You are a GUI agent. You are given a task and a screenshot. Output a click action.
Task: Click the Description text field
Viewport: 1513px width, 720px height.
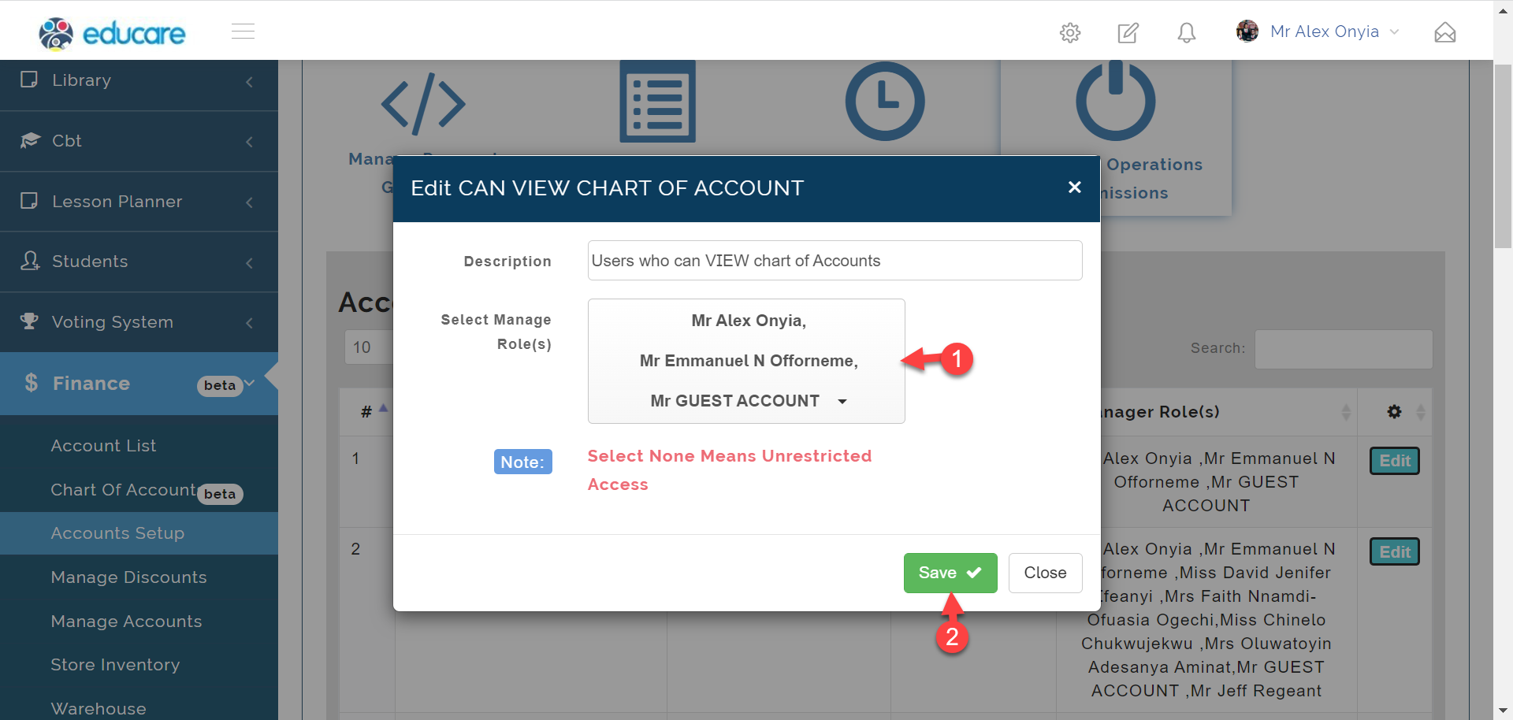point(835,260)
